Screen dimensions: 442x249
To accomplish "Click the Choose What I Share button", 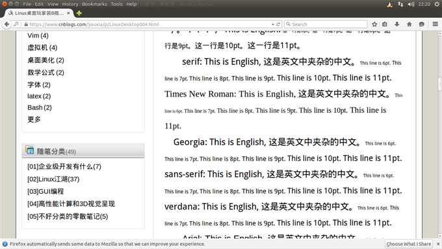I will click(408, 244).
